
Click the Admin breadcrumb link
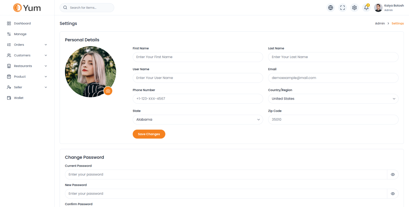pos(380,23)
